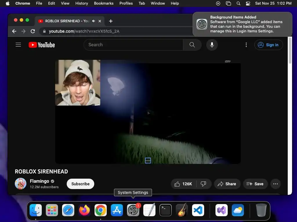Open Spotlight search in menu bar
The height and width of the screenshot is (222, 297).
[238, 3]
